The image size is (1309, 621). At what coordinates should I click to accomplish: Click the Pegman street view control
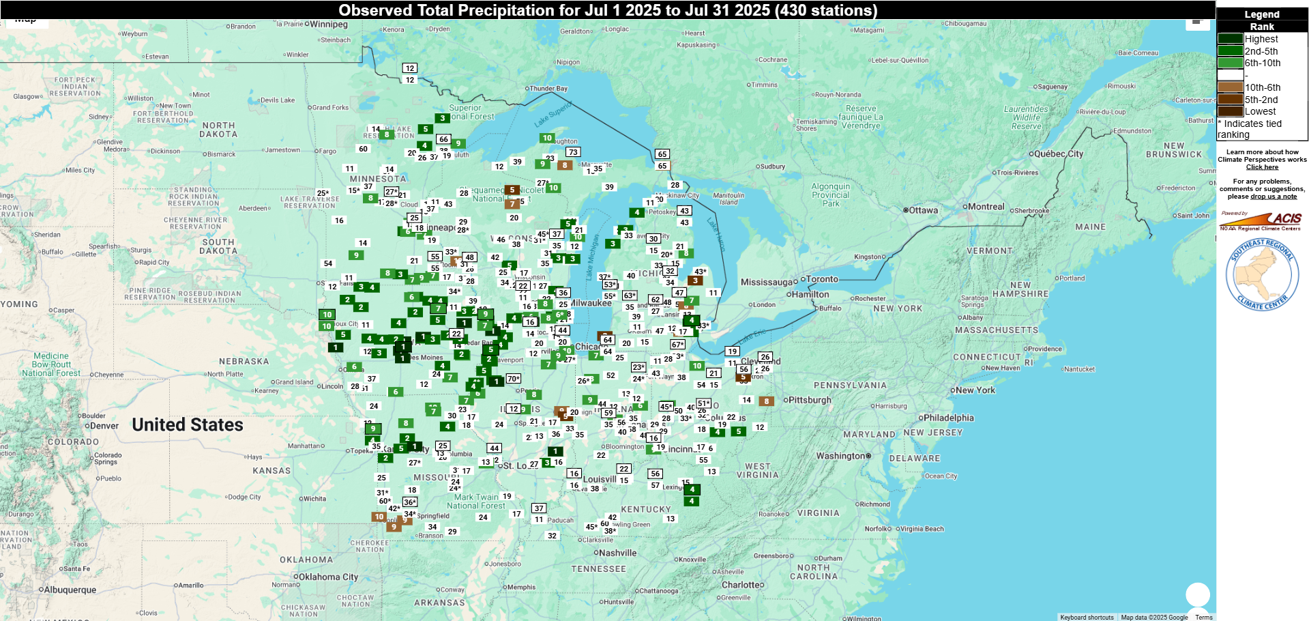point(1197,594)
